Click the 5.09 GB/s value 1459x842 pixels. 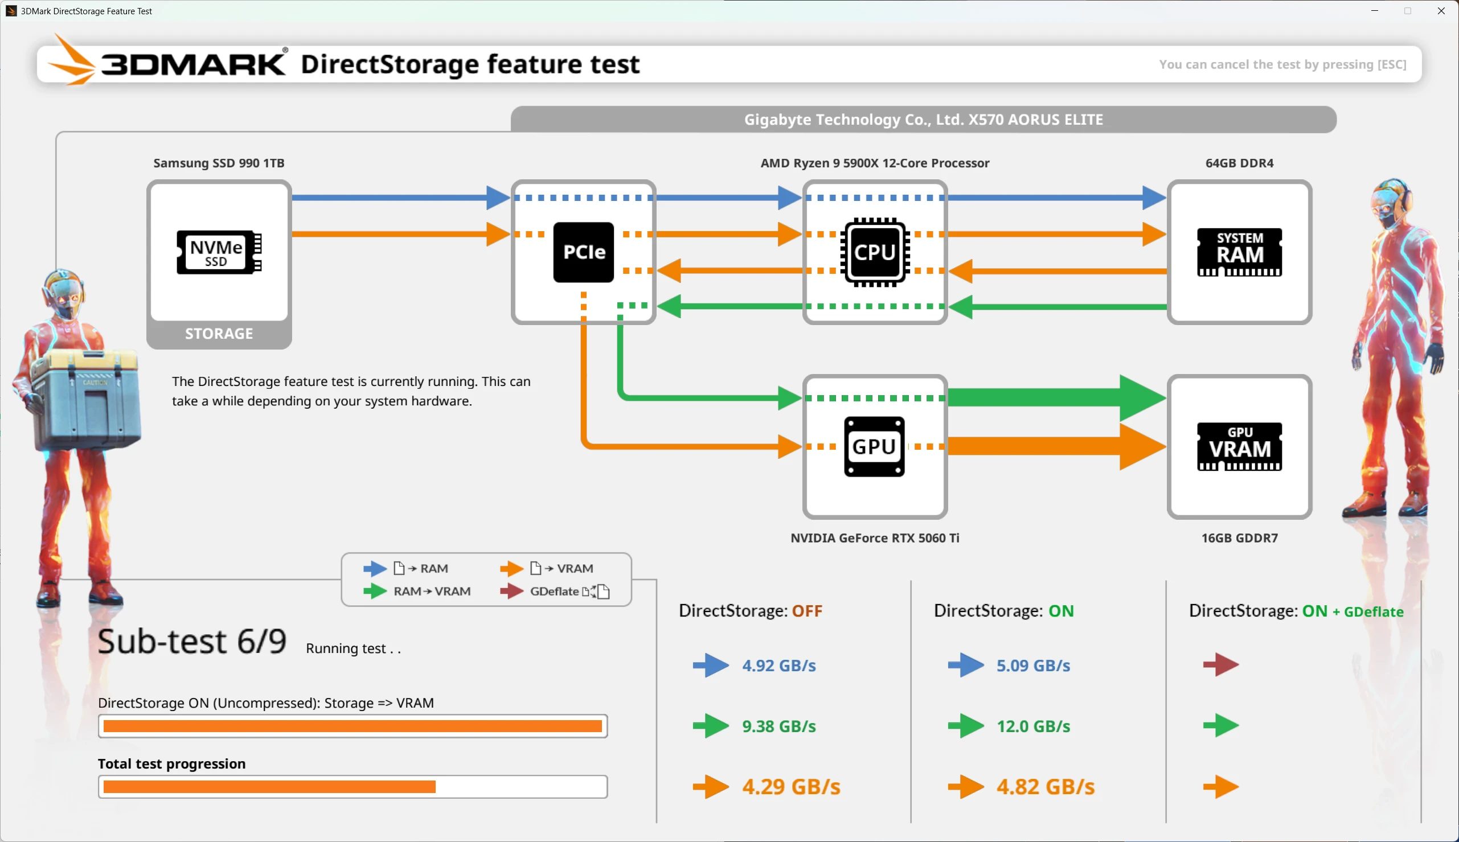point(1034,666)
